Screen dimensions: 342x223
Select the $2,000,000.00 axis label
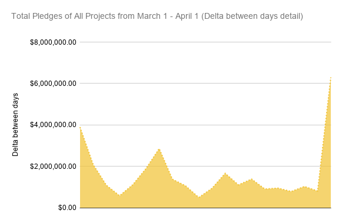[53, 167]
